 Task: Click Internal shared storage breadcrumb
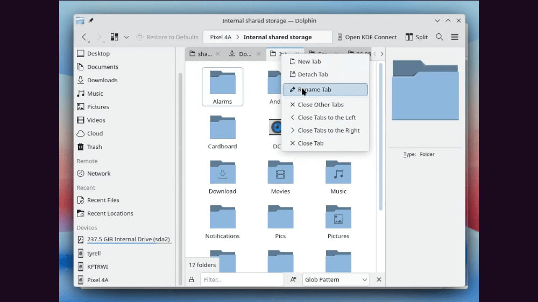278,37
